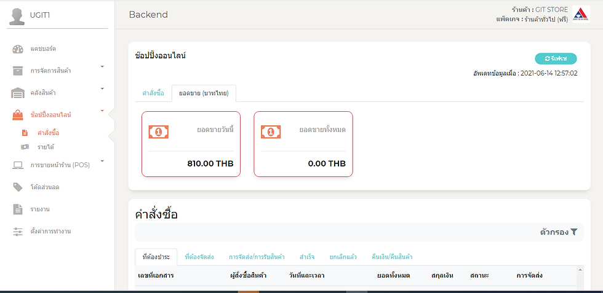
Task: Open the แดชบอร์ด menu item
Action: 44,49
